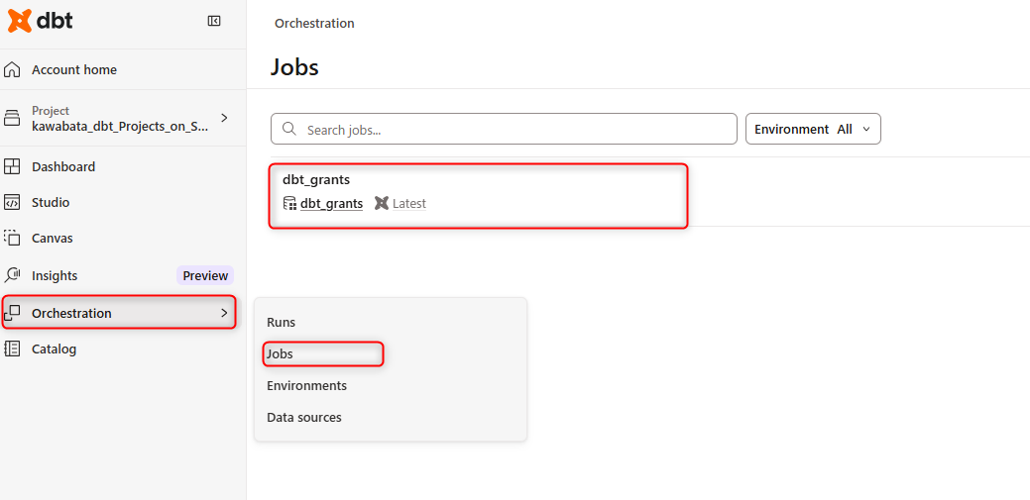Click the search magnifier icon
The width and height of the screenshot is (1030, 500).
point(289,130)
